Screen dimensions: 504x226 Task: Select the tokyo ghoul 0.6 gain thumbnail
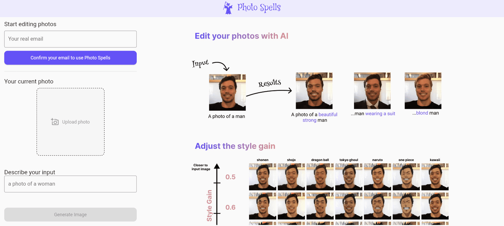[x=349, y=206]
